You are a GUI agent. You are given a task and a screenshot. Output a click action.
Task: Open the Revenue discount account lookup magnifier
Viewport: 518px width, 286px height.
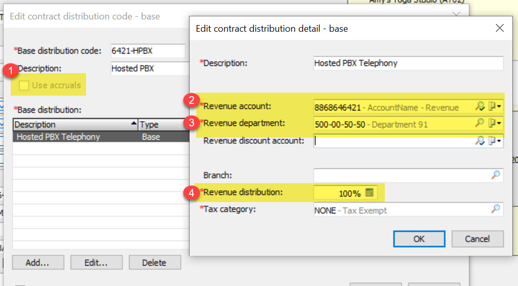tap(480, 140)
